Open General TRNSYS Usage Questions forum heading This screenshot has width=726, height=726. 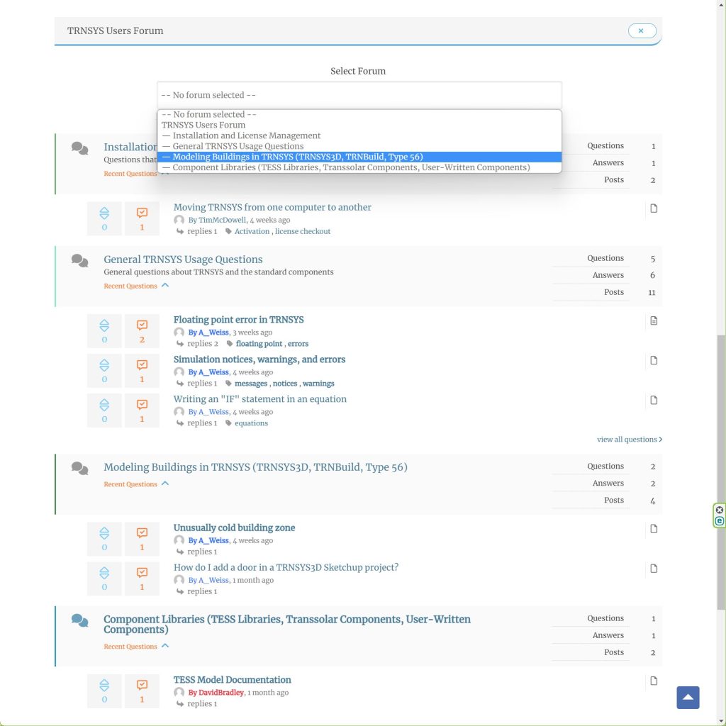(x=183, y=259)
